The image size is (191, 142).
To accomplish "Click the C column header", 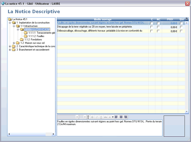I will coord(152,19).
